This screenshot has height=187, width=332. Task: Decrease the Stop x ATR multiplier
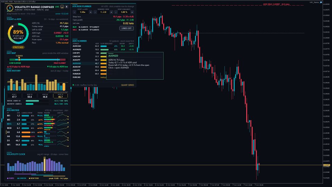coord(74,12)
